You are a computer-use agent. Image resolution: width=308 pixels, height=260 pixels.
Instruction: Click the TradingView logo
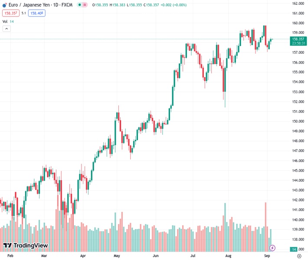click(x=26, y=246)
